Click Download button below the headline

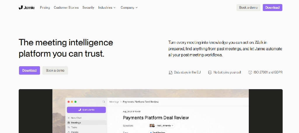click(29, 70)
